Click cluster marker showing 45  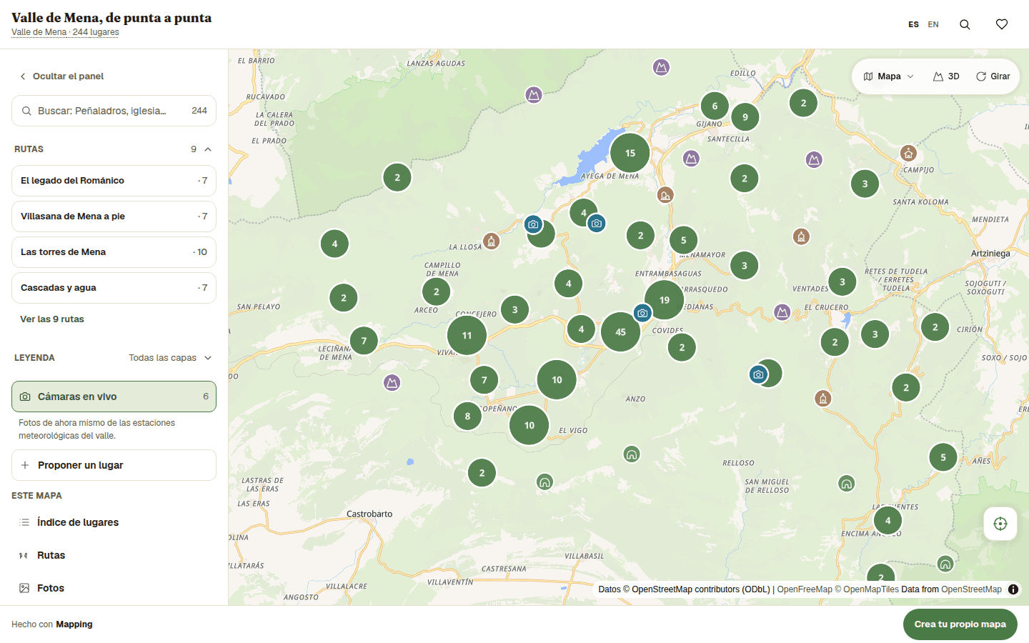click(620, 332)
